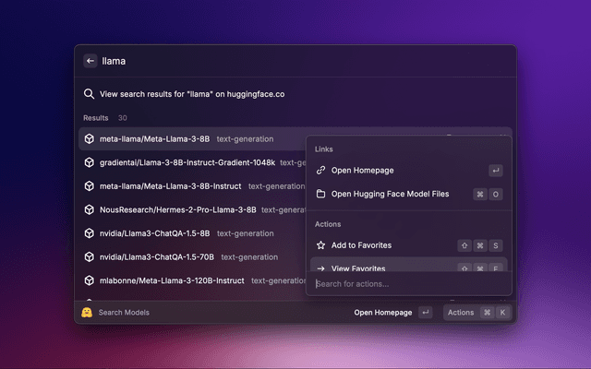The height and width of the screenshot is (369, 591).
Task: Choose Open Hugging Face Model Files
Action: 390,195
